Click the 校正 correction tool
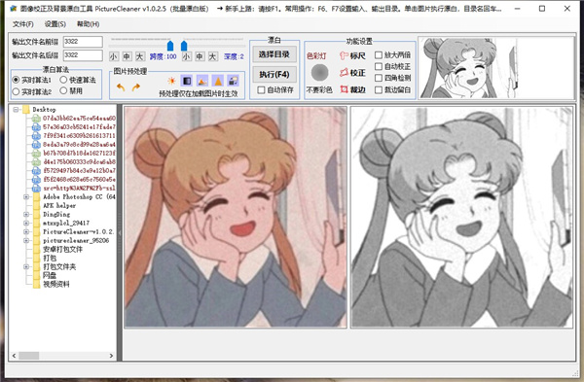This screenshot has height=382, width=584. 352,73
